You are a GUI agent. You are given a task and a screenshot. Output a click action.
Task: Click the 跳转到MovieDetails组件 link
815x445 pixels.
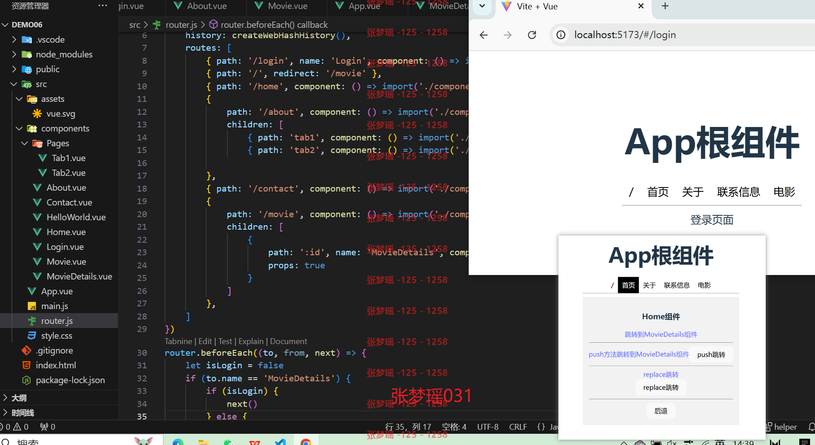pos(661,334)
